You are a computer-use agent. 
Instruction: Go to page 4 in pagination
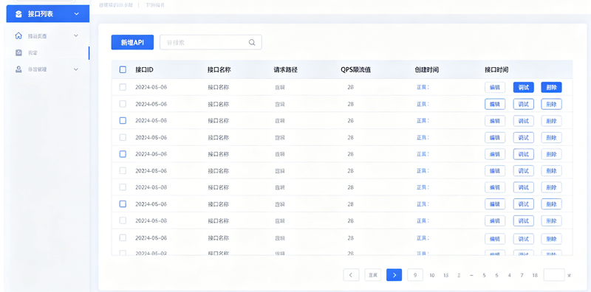tap(509, 276)
